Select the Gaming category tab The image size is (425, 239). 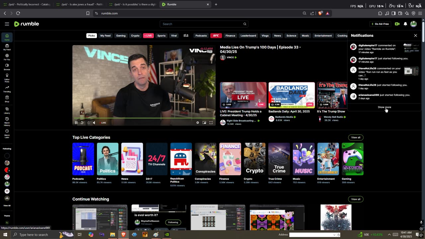pyautogui.click(x=121, y=36)
